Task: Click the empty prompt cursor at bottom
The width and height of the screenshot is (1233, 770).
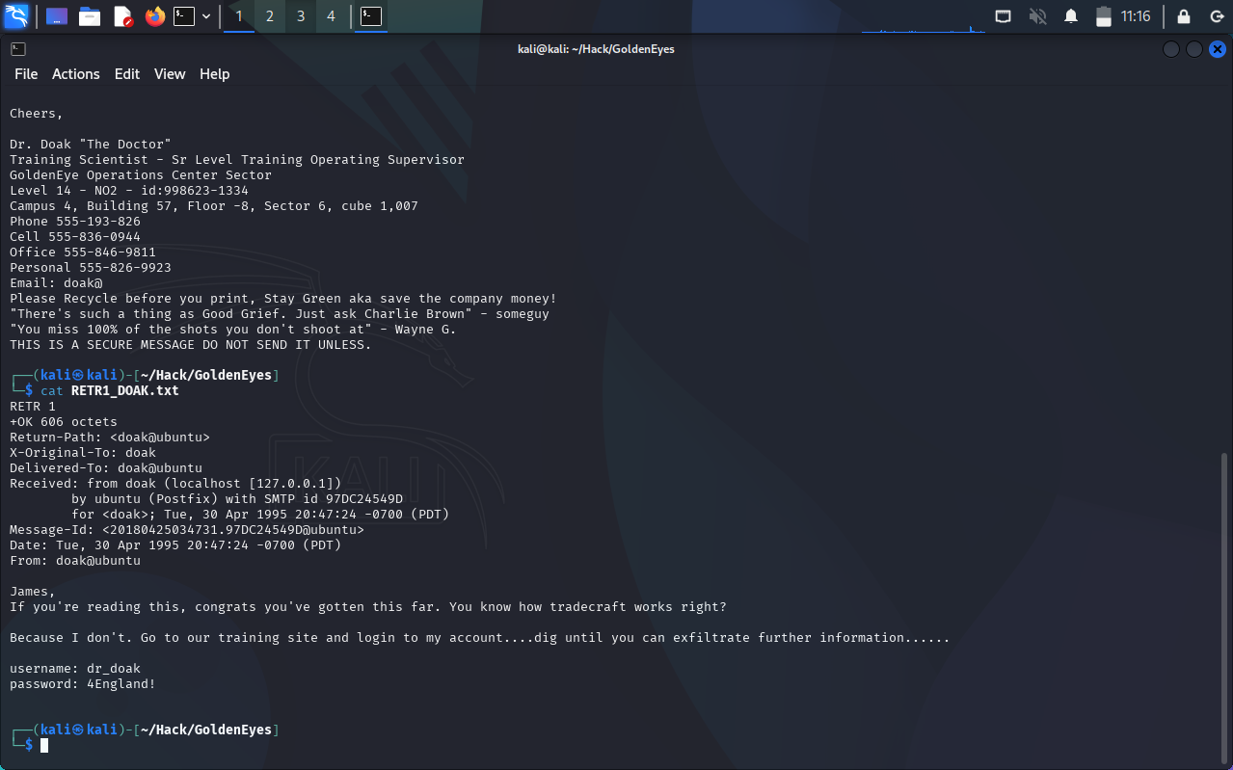Action: [x=44, y=746]
